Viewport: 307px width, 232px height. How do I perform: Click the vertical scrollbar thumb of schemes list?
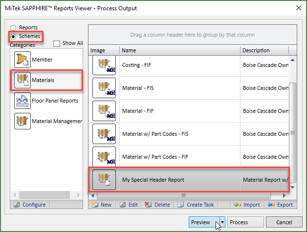(x=292, y=133)
